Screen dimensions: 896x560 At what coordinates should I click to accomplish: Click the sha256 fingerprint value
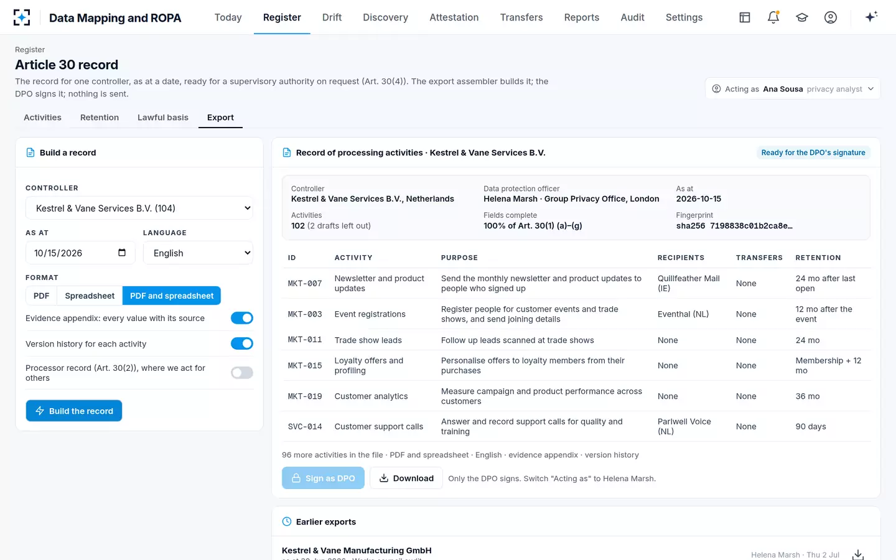(734, 226)
